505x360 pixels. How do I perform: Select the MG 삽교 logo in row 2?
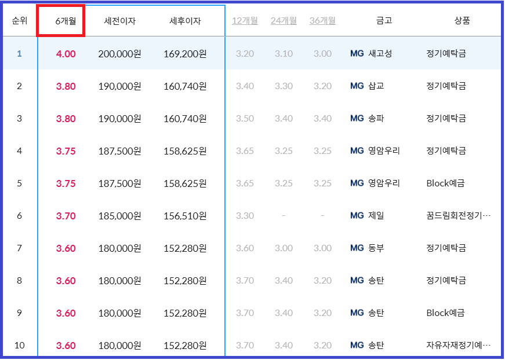click(358, 85)
